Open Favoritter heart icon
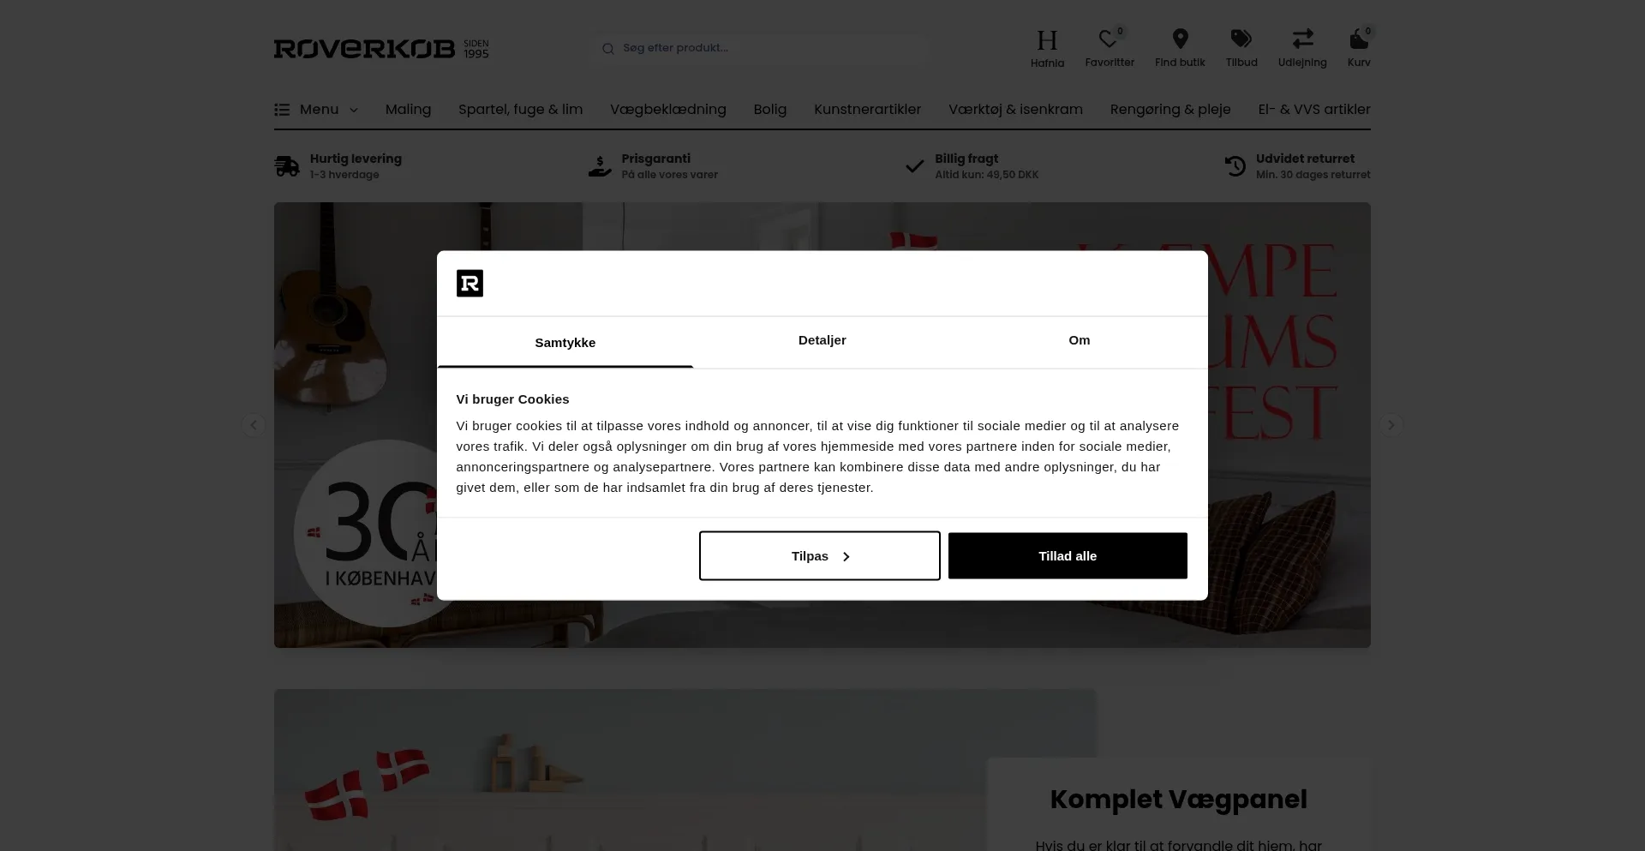This screenshot has width=1645, height=851. click(x=1108, y=39)
